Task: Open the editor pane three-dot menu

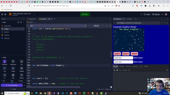Action: (110, 19)
